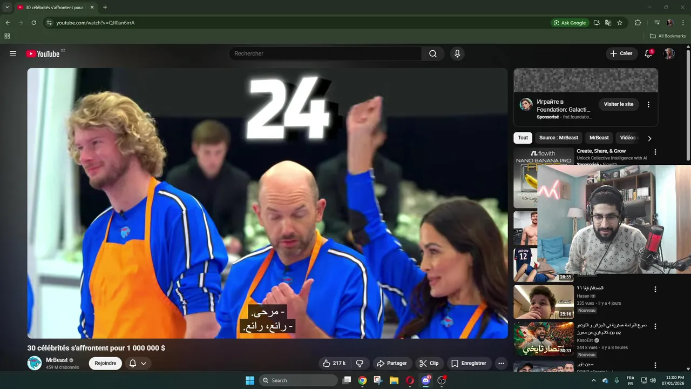691x389 pixels.
Task: Open Task View on the taskbar
Action: pyautogui.click(x=347, y=380)
